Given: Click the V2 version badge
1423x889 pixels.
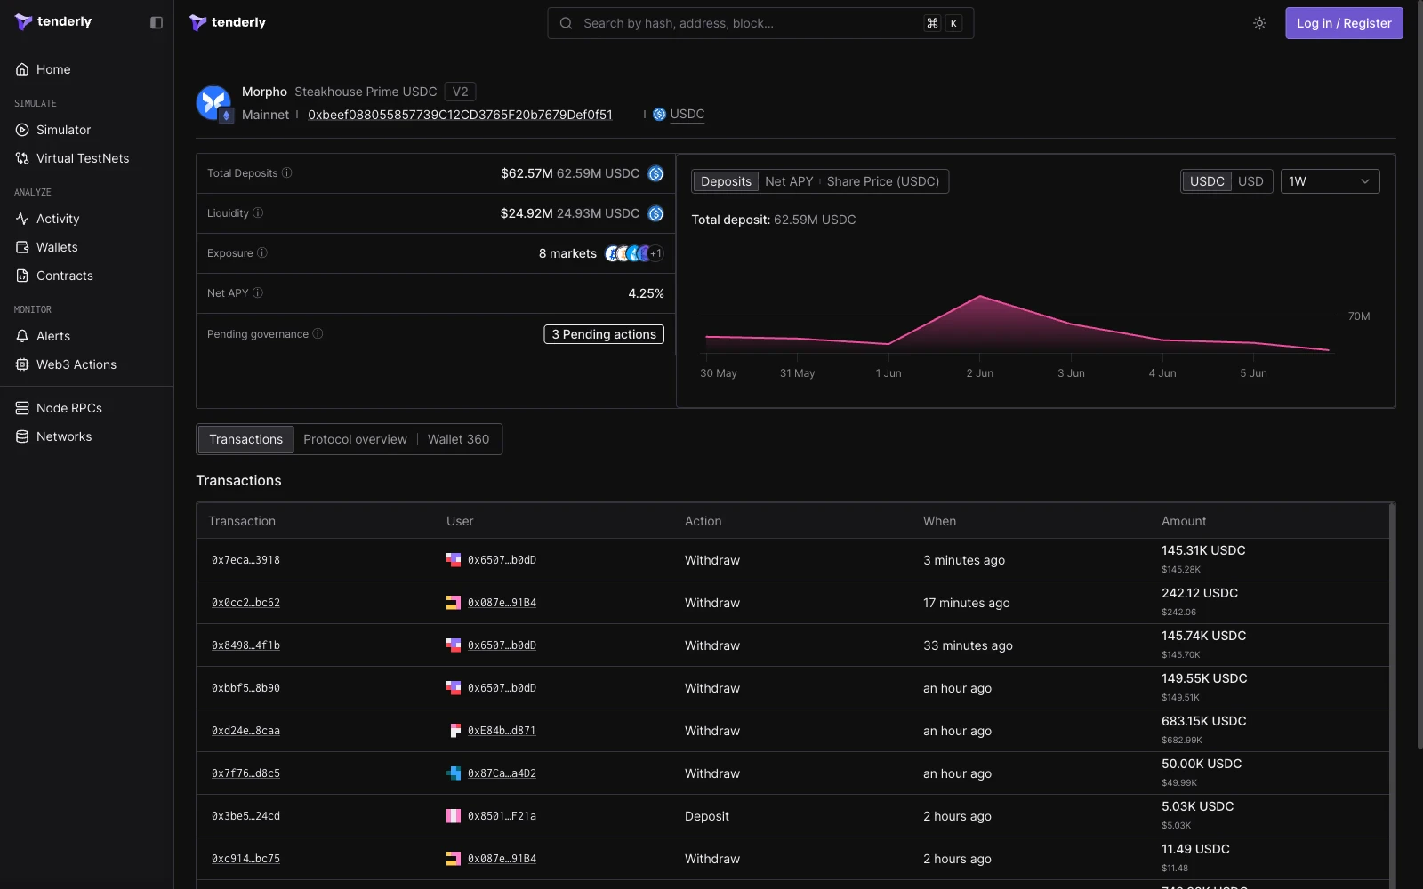Looking at the screenshot, I should 460,92.
